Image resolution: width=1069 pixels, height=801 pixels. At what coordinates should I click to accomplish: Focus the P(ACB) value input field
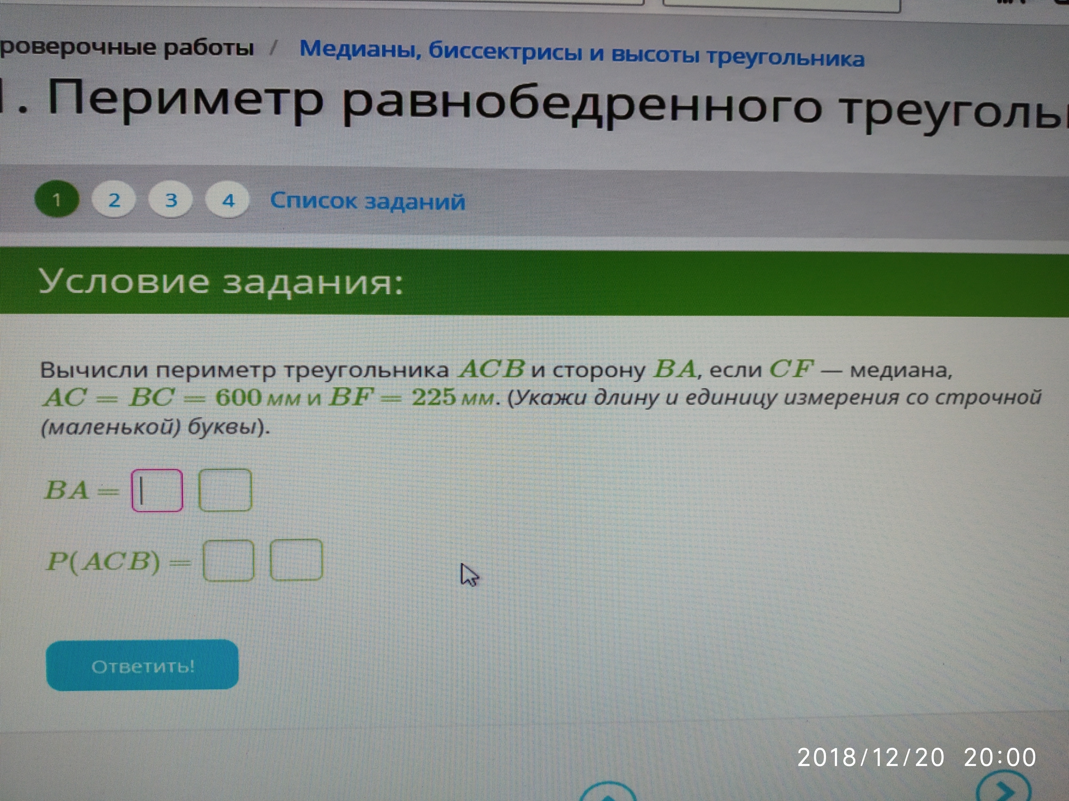(228, 560)
